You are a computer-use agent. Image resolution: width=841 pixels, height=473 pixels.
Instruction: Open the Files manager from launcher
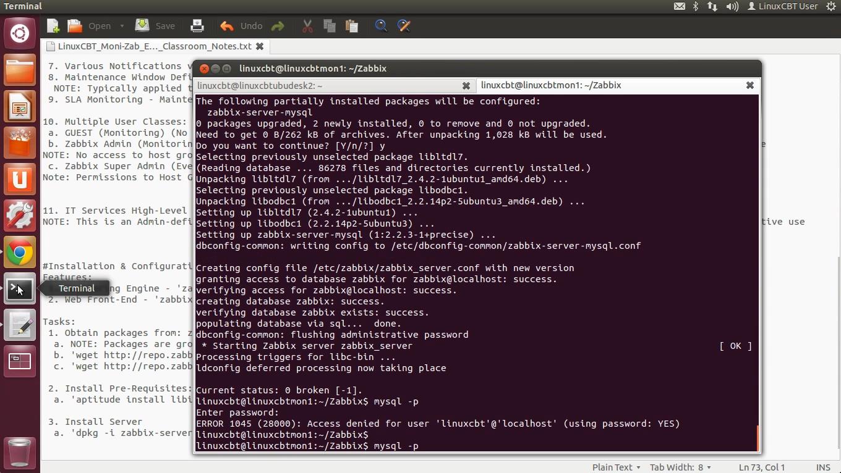click(x=20, y=70)
